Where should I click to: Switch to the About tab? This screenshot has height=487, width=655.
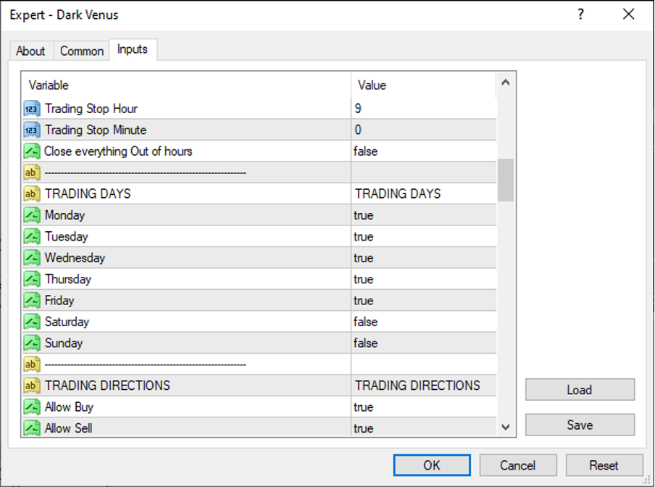[30, 51]
